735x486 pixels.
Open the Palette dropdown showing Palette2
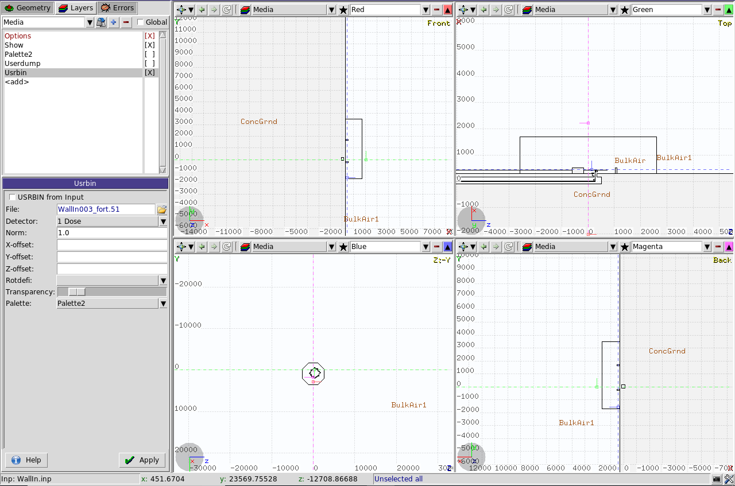click(x=163, y=303)
